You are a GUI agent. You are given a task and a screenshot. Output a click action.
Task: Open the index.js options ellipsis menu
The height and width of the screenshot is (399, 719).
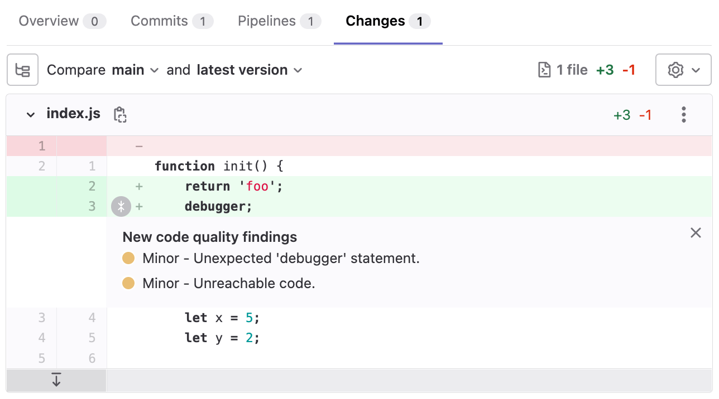click(683, 114)
